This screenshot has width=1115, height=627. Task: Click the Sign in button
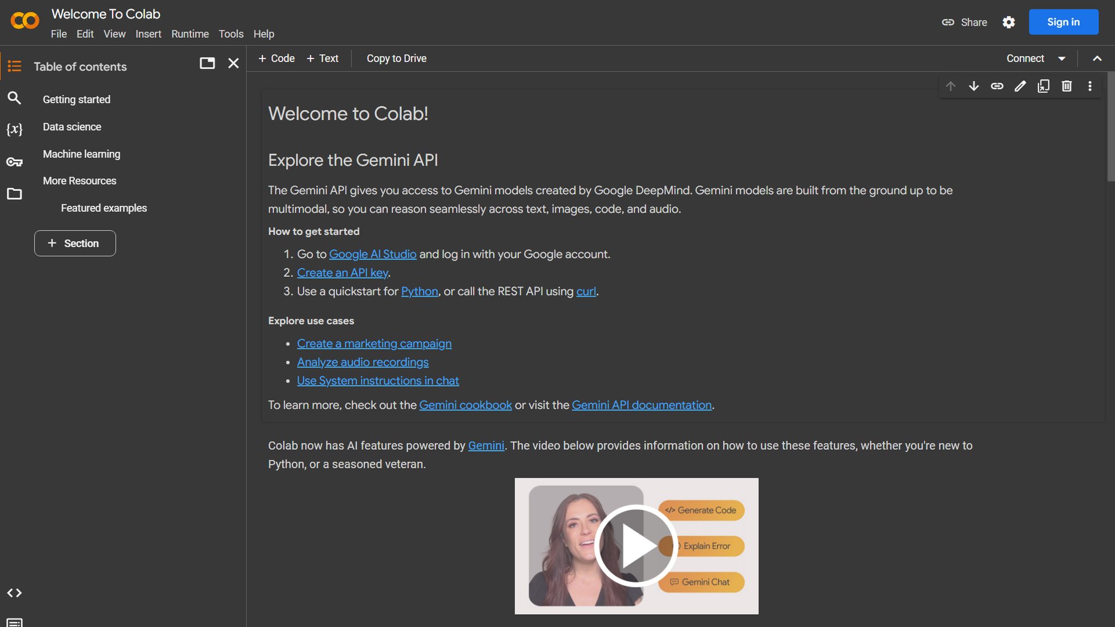click(x=1064, y=21)
